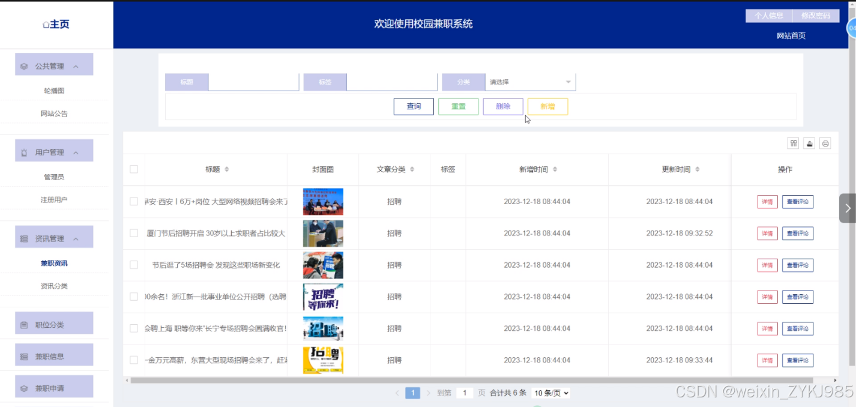Open the column filter grid icon
The image size is (856, 407).
click(x=794, y=143)
